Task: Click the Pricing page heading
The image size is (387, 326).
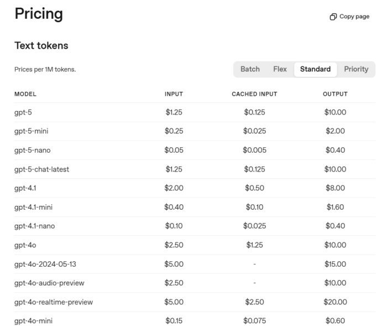Action: click(39, 14)
